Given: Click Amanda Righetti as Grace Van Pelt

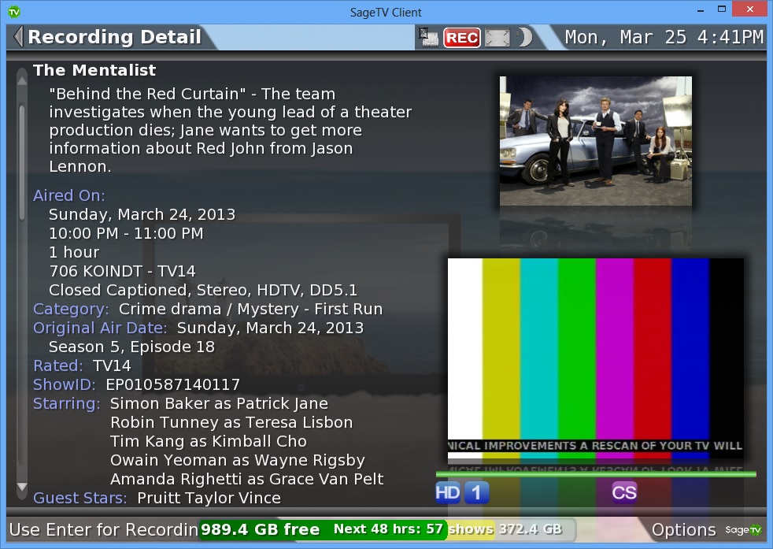Looking at the screenshot, I should click(x=246, y=479).
